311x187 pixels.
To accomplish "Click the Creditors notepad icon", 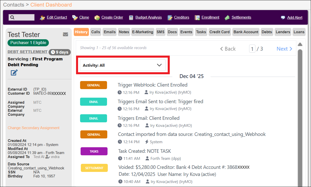I will point(170,18).
